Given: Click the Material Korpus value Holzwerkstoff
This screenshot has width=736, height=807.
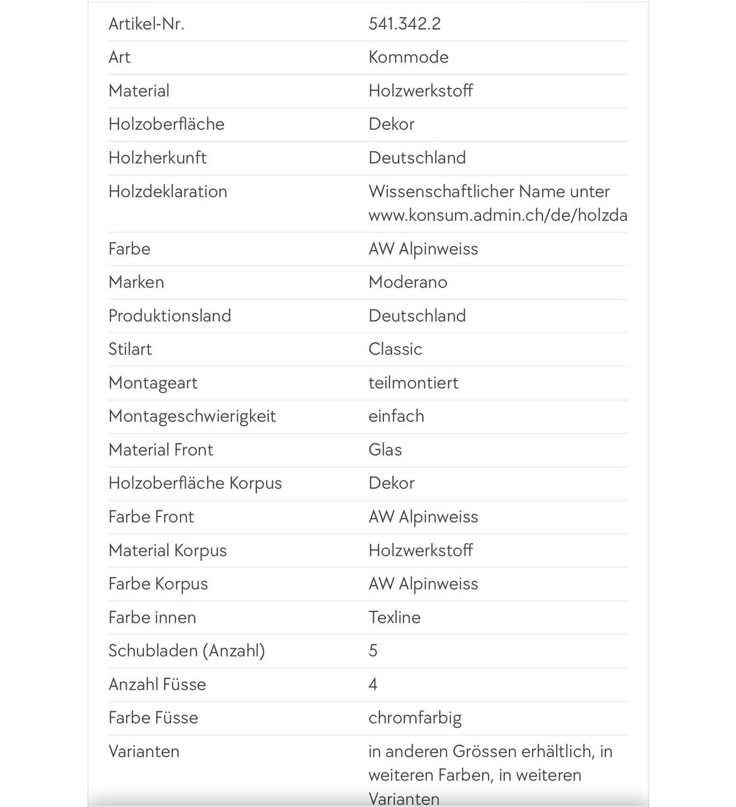Looking at the screenshot, I should coord(421,550).
